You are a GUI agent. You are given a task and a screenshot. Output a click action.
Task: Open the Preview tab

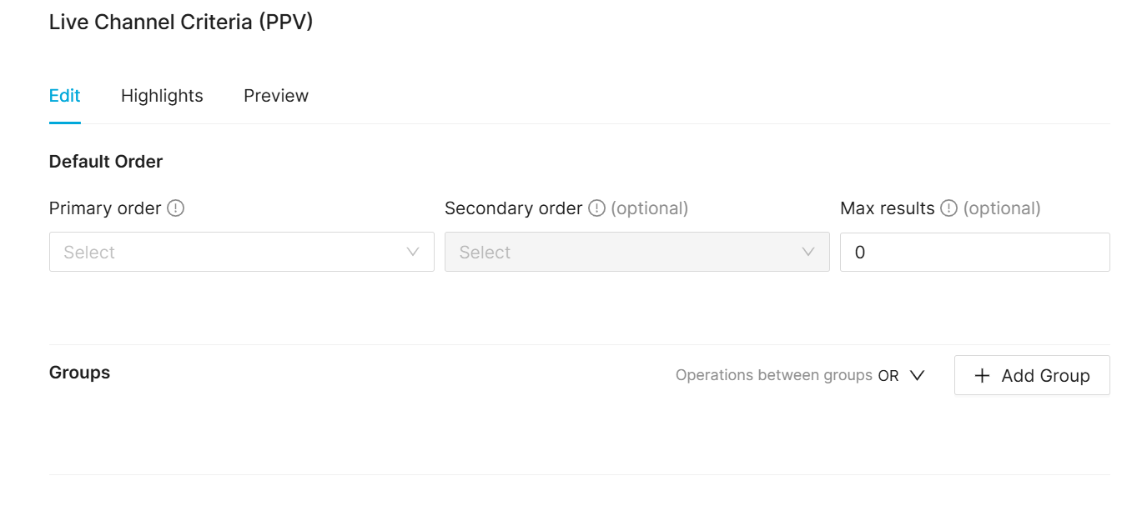pos(276,96)
